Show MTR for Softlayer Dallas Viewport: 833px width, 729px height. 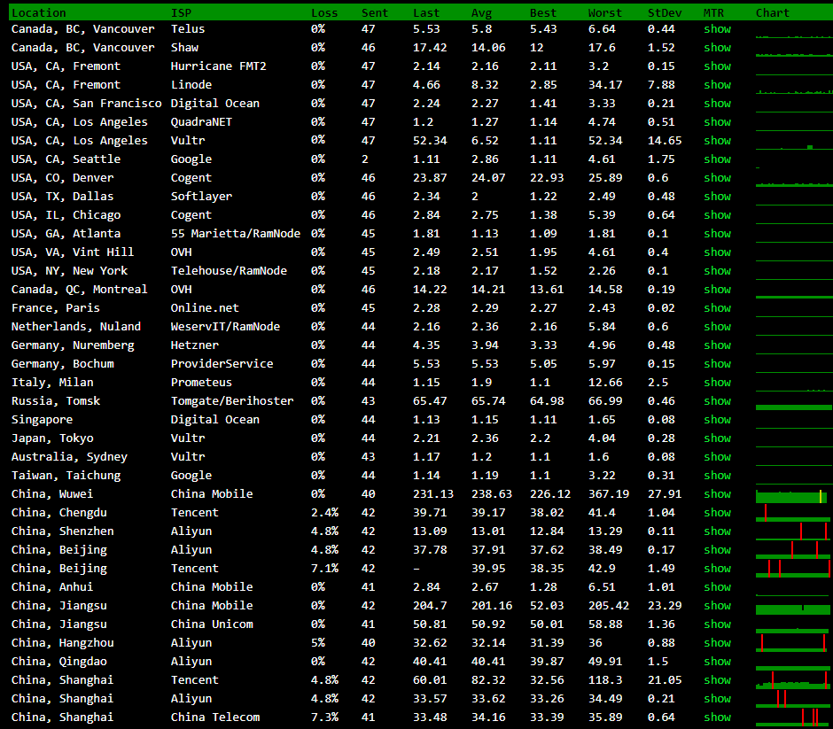[x=717, y=197]
